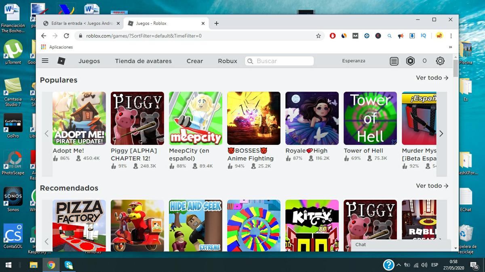
Task: Click the Roblox home logo in navbar
Action: 61,61
